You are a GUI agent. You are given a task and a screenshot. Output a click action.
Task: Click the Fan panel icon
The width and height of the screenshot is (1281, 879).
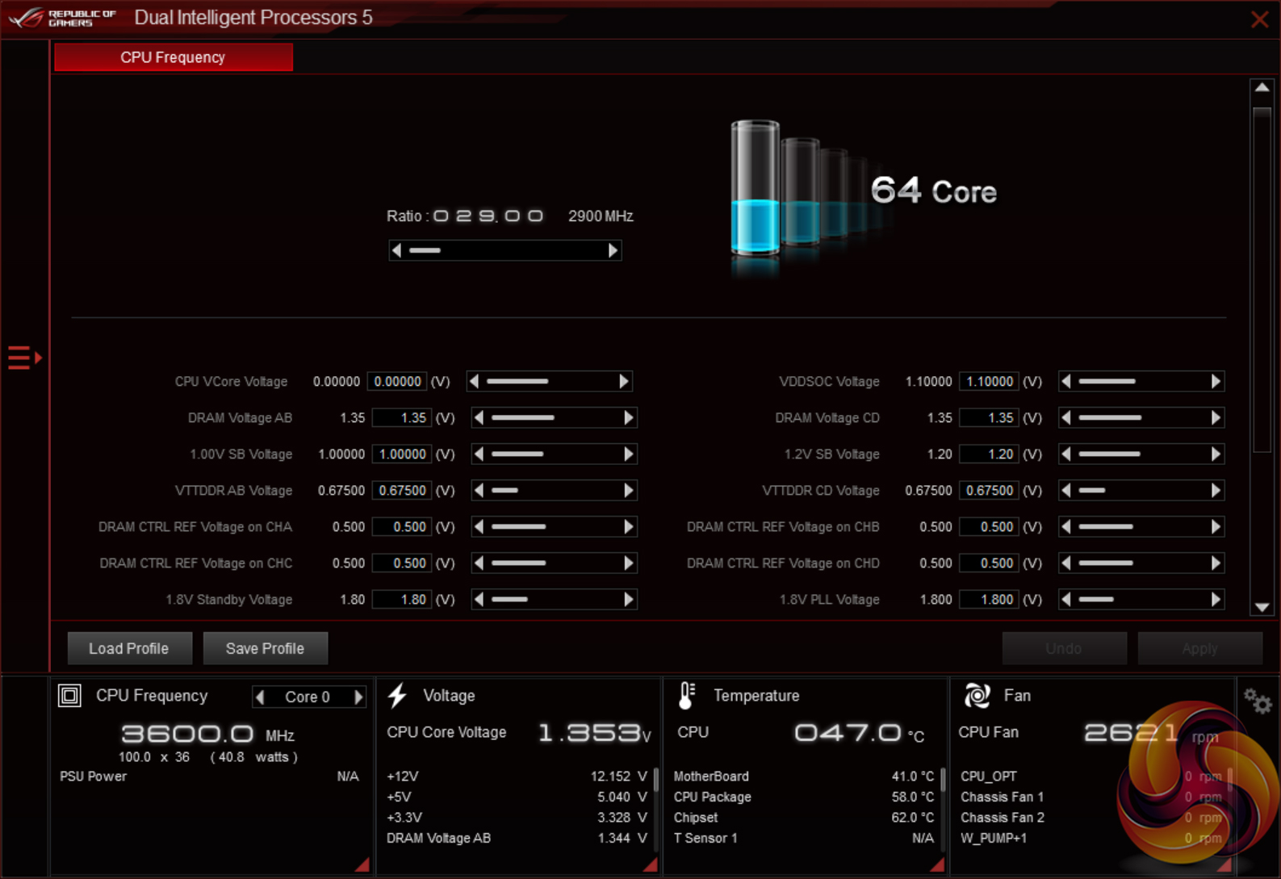coord(977,695)
